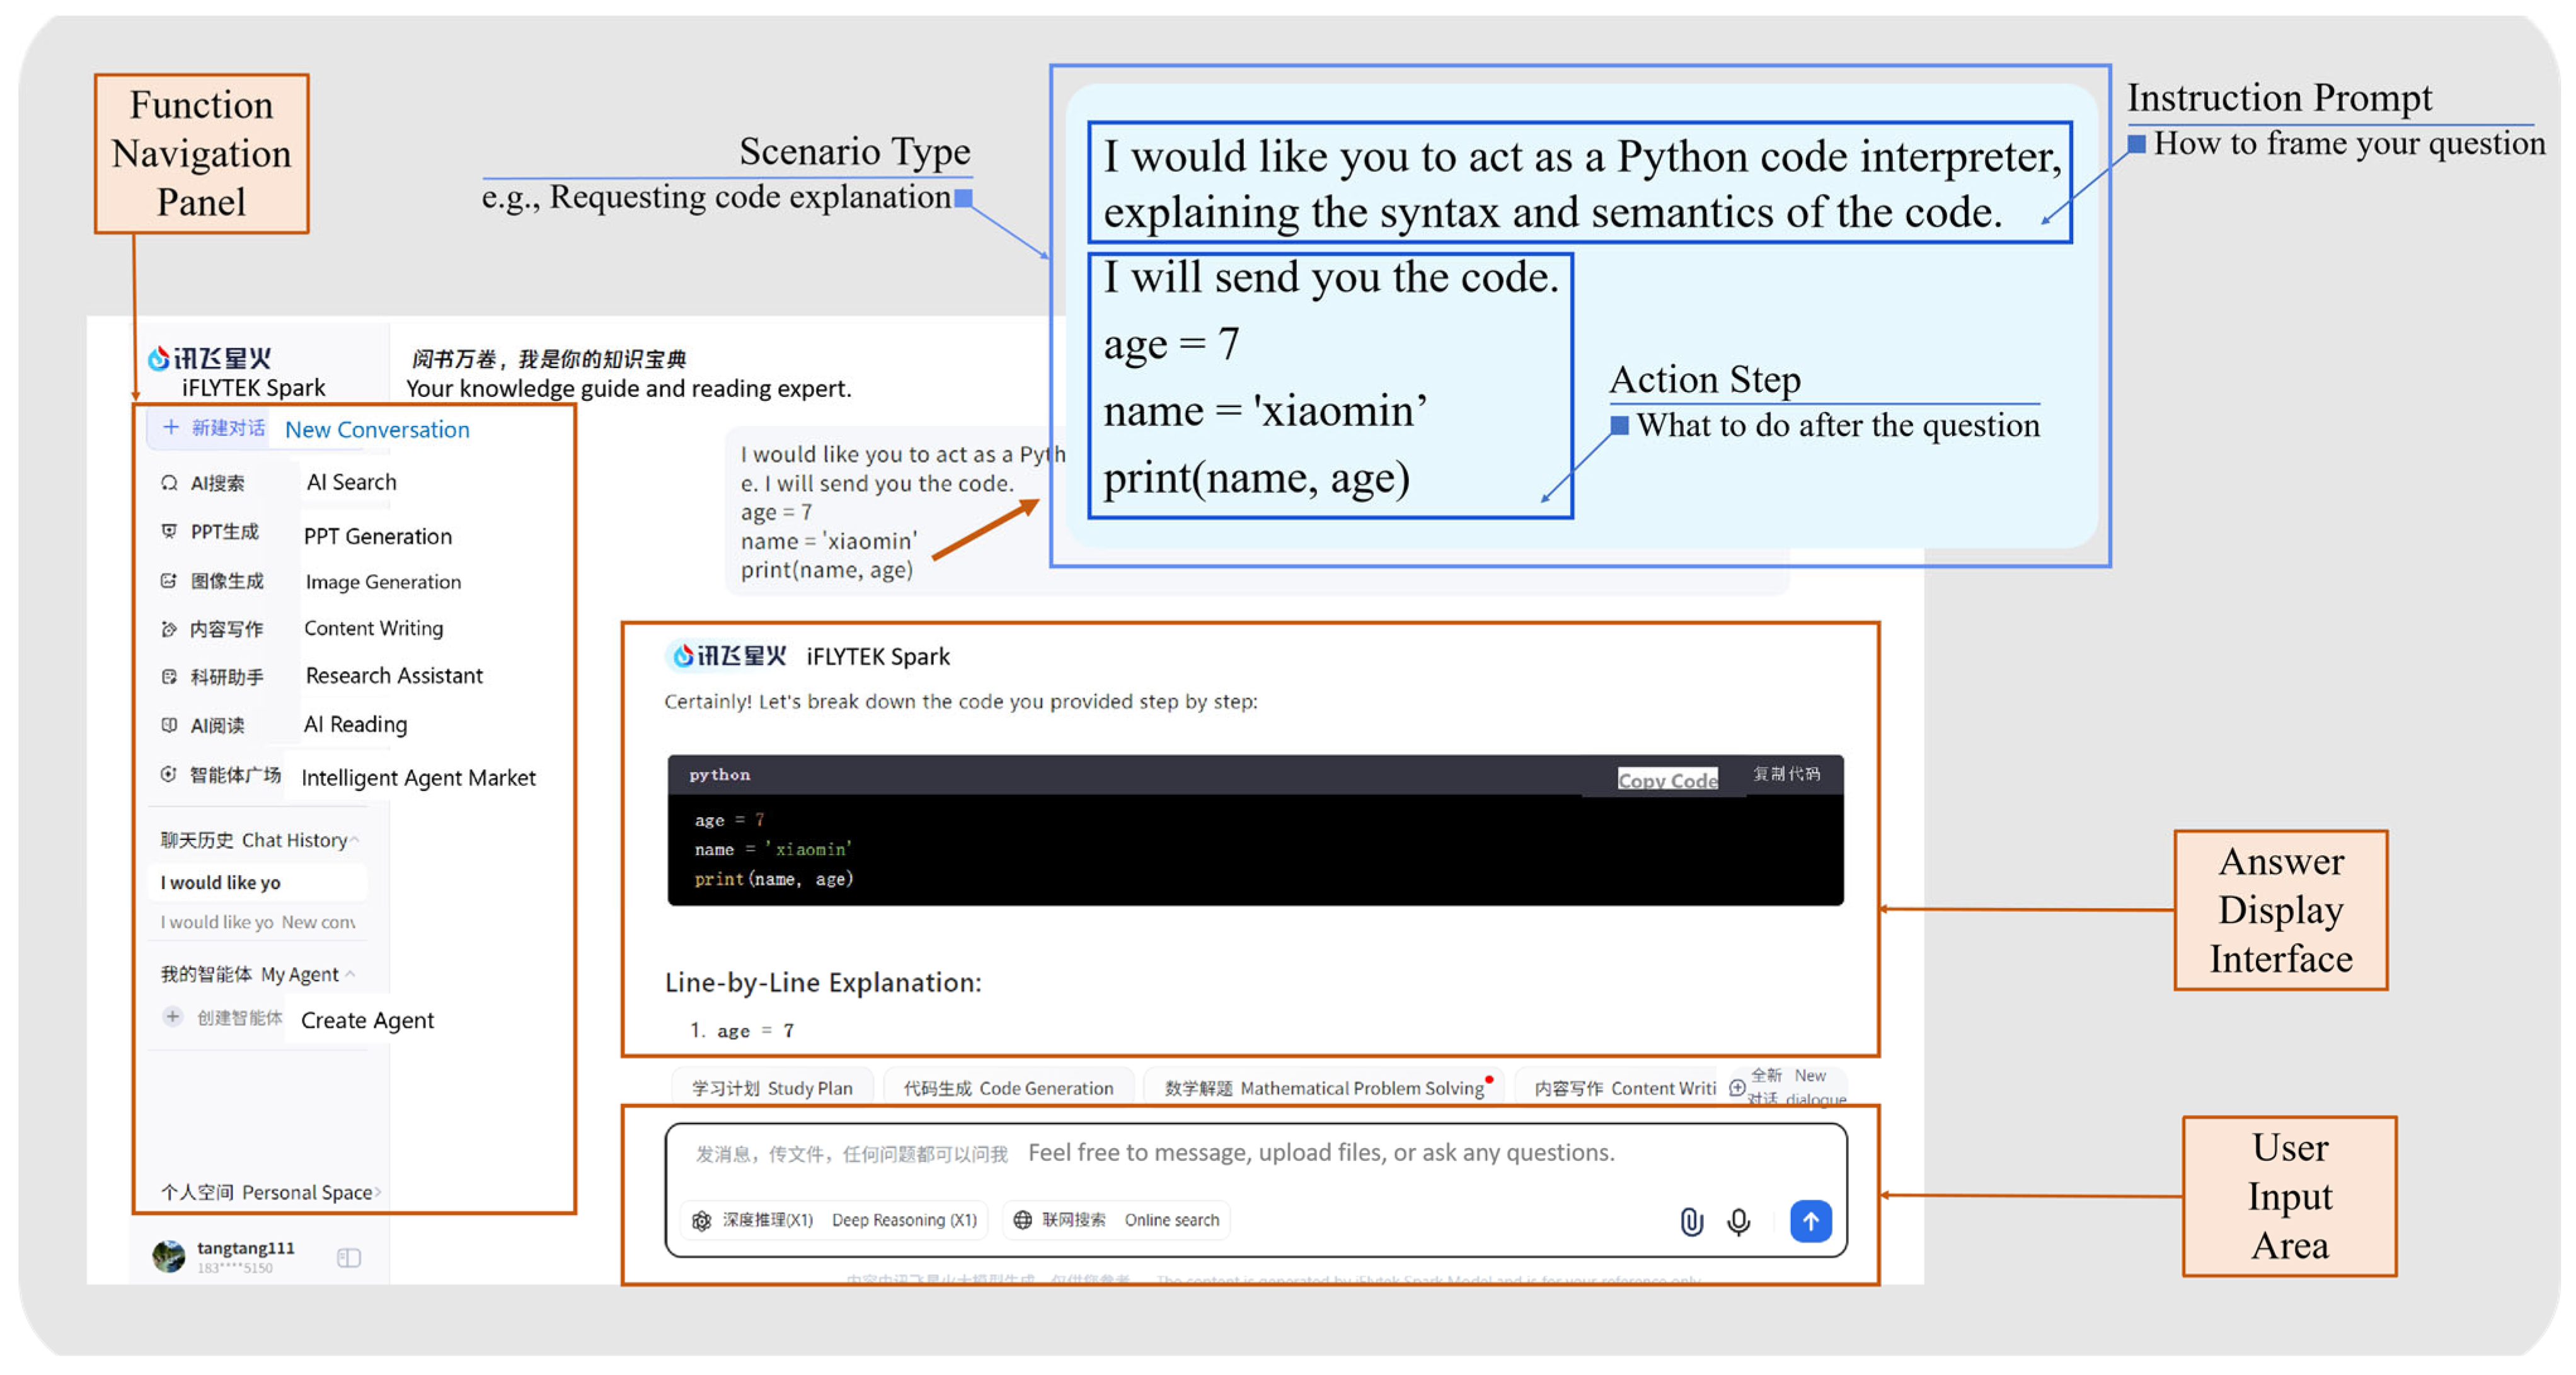Viewport: 2576px width, 1375px height.
Task: Click Create Agent plus button
Action: click(173, 1017)
